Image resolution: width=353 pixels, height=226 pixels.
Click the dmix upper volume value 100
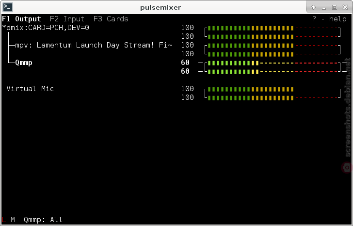pyautogui.click(x=188, y=28)
